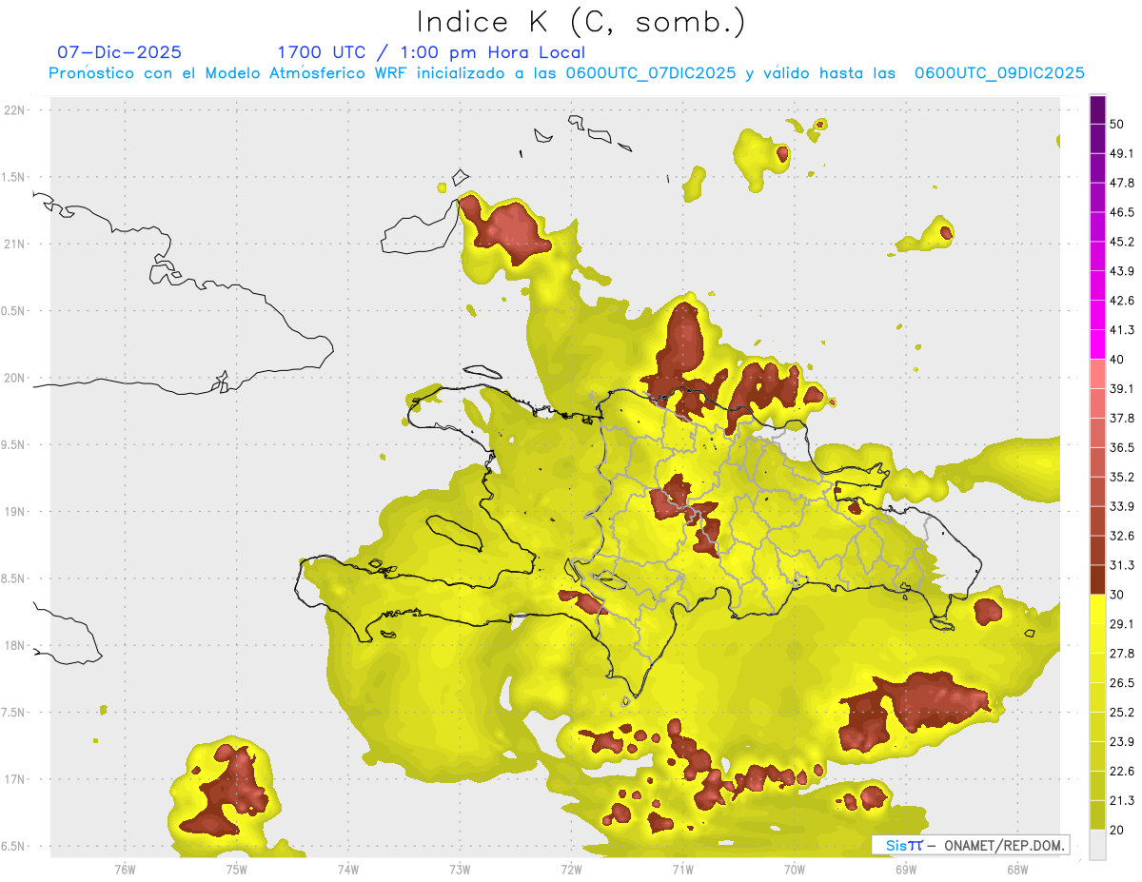Click the "1700 UTC / 1:00 pm Hora Local" time text
This screenshot has height=882, width=1142.
[x=431, y=52]
